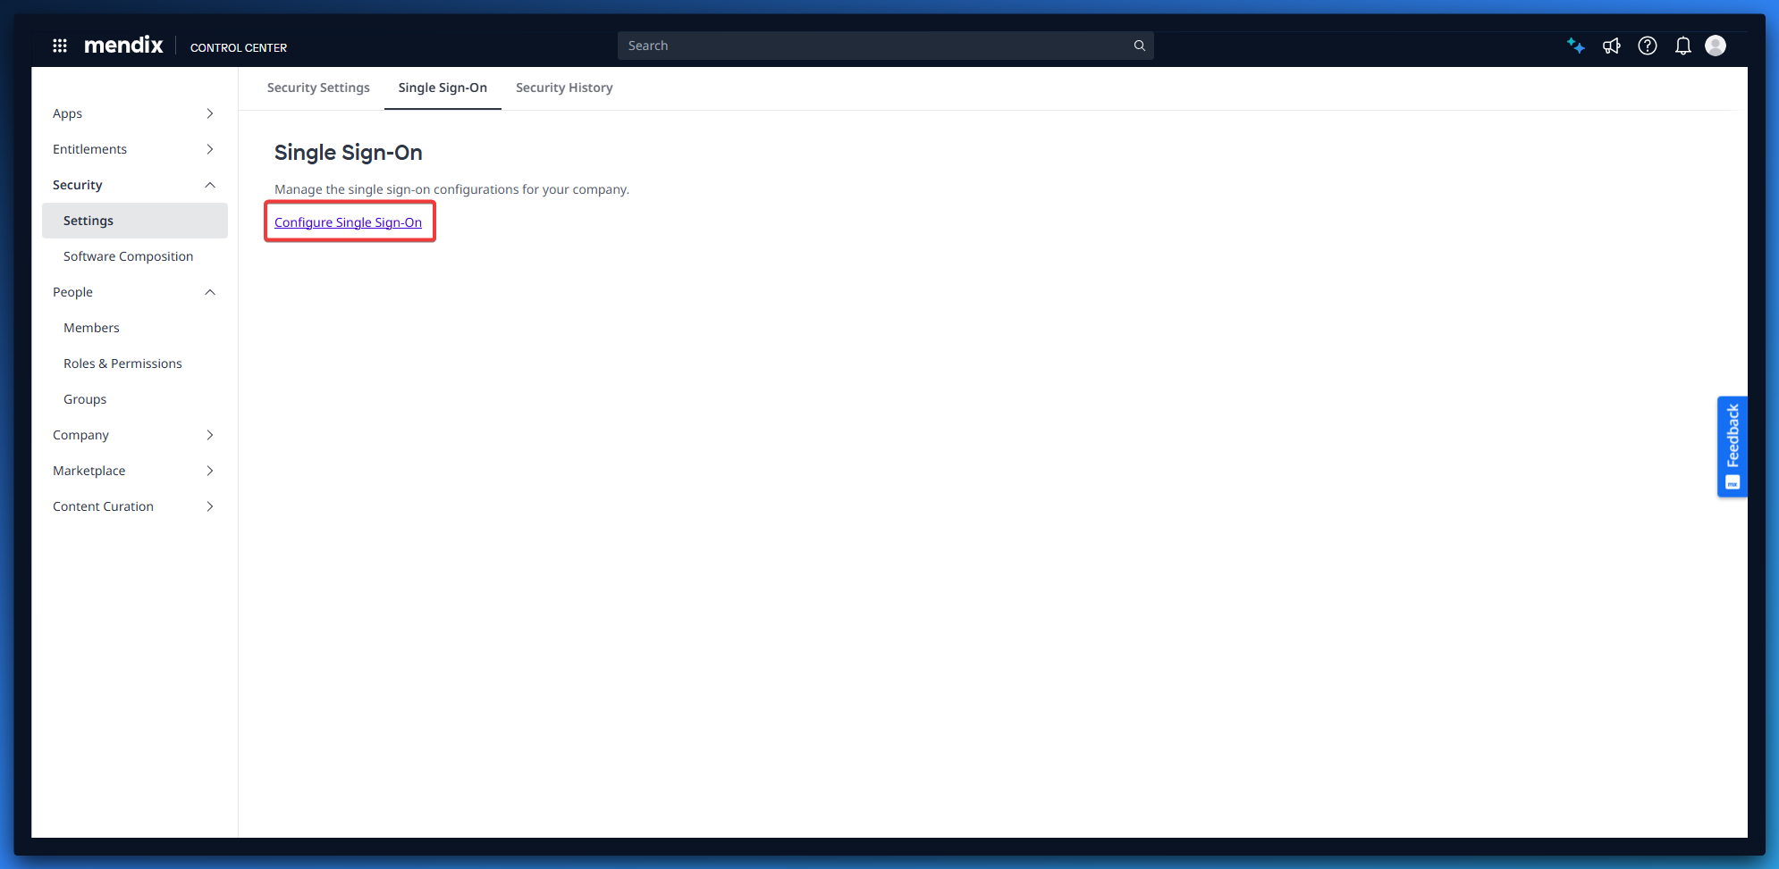
Task: Select Roles & Permissions in the sidebar
Action: 122,363
